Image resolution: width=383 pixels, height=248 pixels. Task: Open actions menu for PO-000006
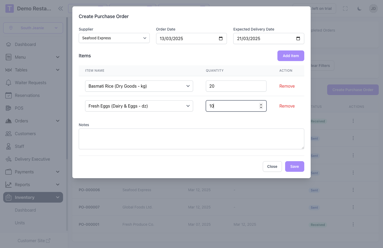tap(353, 190)
